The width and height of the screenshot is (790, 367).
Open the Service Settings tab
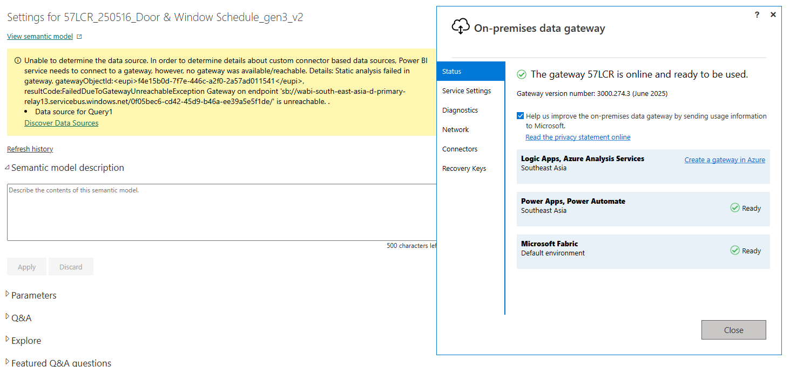(x=470, y=91)
